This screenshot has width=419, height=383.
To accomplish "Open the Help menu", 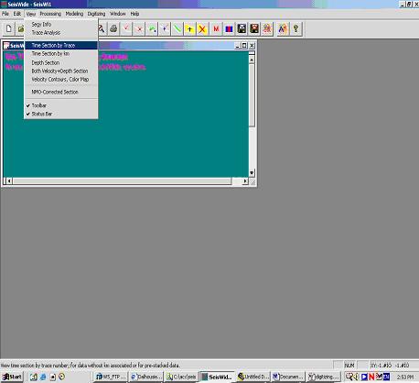I will point(134,14).
